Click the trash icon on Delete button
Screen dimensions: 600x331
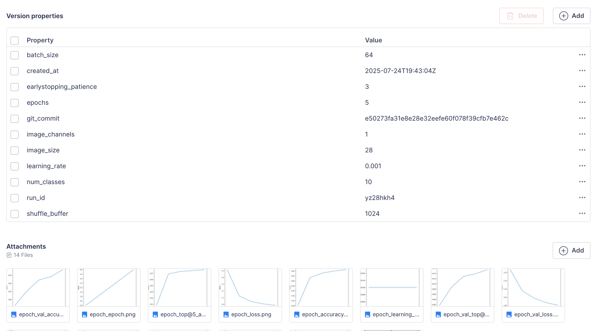(510, 16)
